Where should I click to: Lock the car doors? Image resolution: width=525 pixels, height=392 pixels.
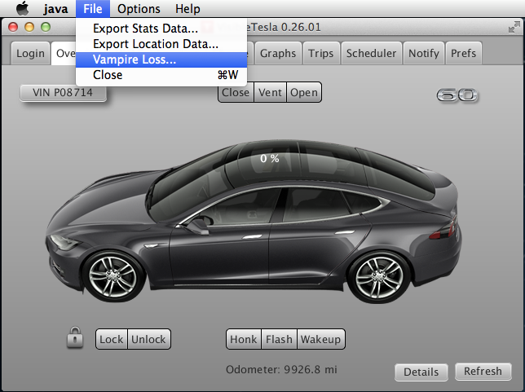pos(112,339)
